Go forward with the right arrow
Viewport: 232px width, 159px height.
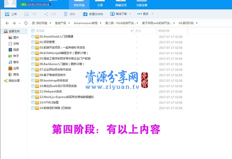tap(14, 23)
